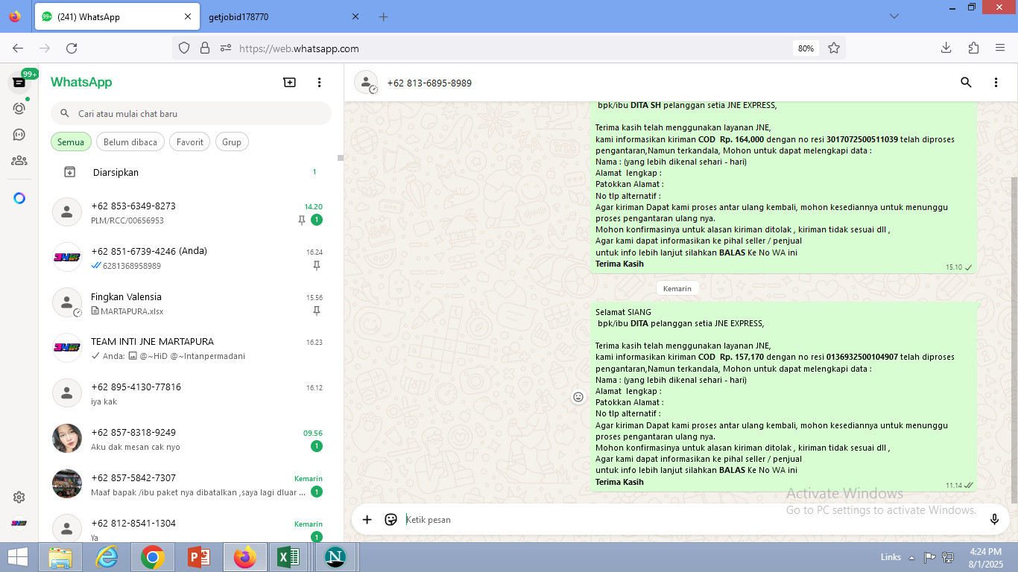Open the Channels icon in WhatsApp sidebar

click(19, 134)
